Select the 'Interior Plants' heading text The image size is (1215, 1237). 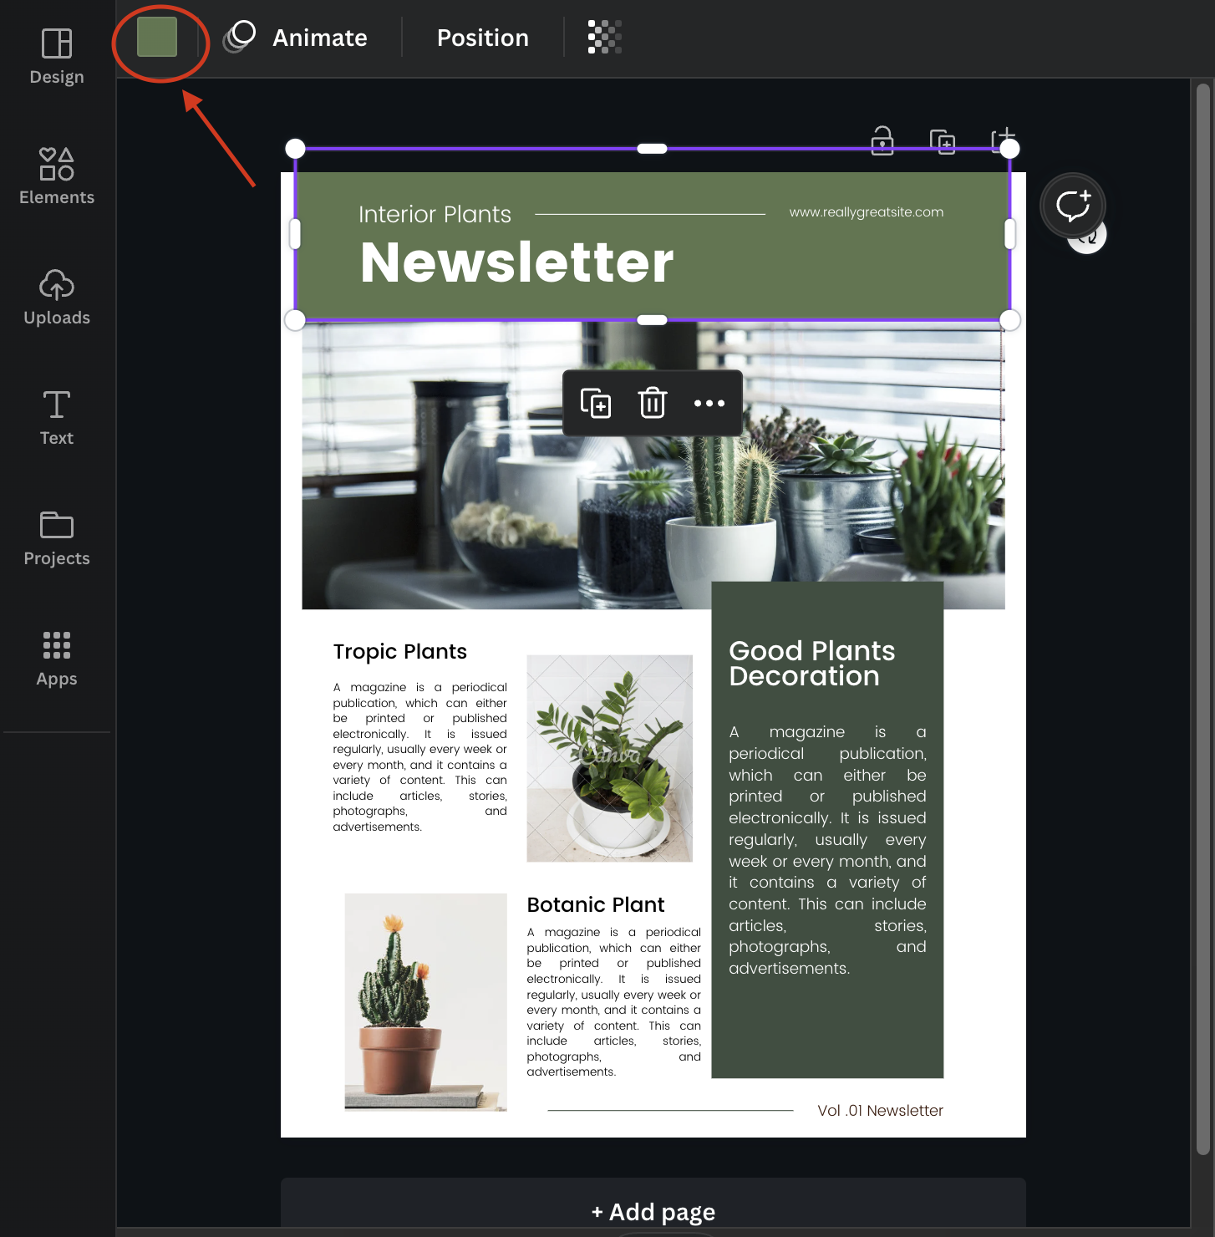(x=435, y=214)
